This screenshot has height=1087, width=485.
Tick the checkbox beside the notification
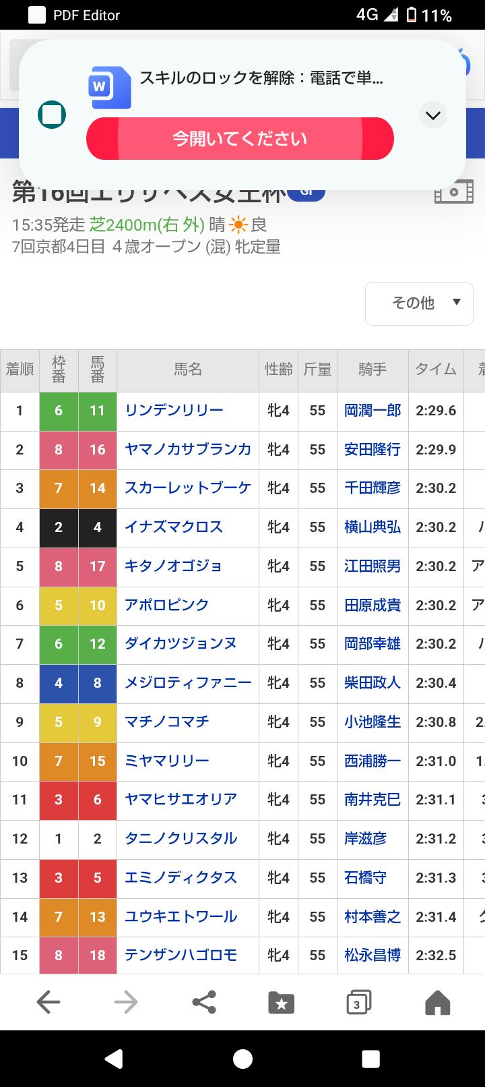[x=52, y=115]
